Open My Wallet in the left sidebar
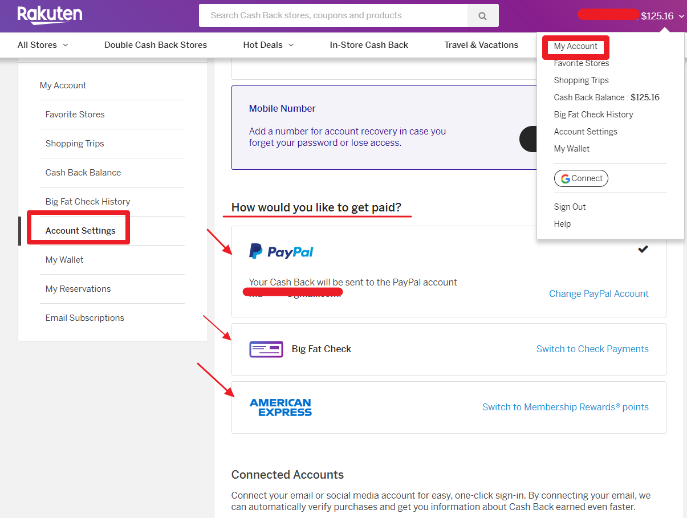The height and width of the screenshot is (518, 687). (x=64, y=260)
